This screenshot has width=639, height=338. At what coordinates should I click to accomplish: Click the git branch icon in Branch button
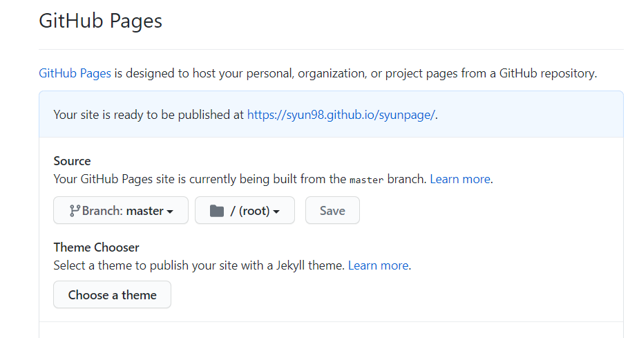click(x=75, y=211)
